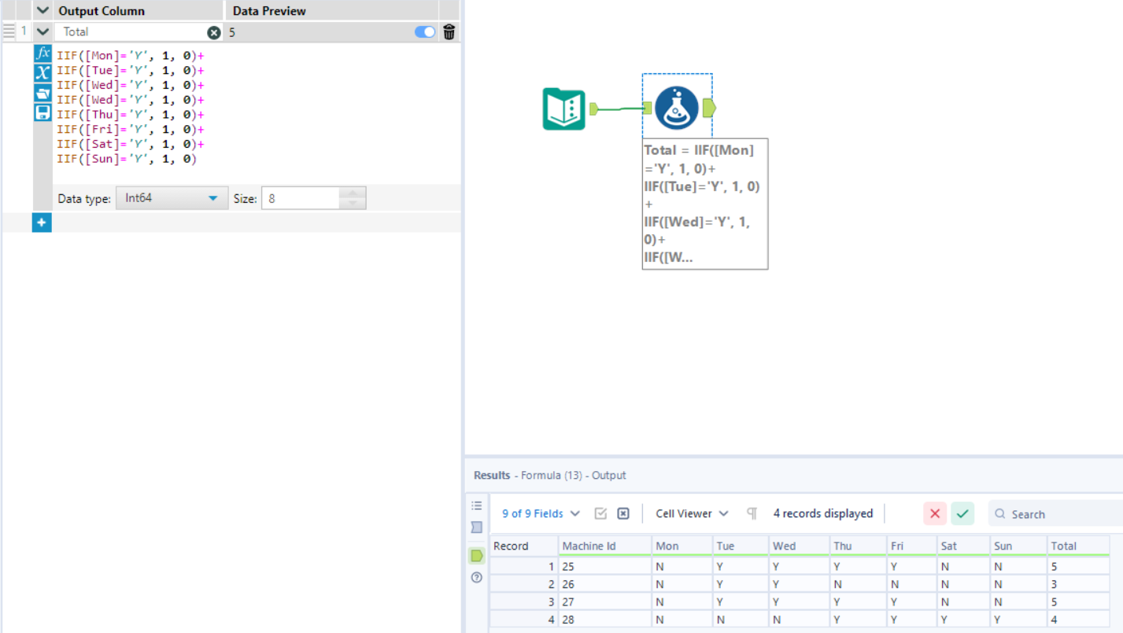Select the Formula tool on the canvas
The image size is (1123, 633).
click(x=677, y=108)
